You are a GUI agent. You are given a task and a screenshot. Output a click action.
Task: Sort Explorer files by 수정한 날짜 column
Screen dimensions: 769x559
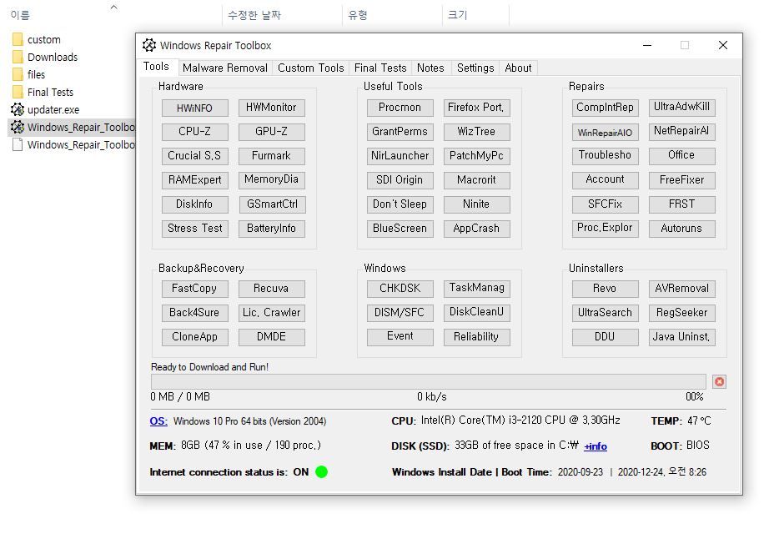(254, 15)
